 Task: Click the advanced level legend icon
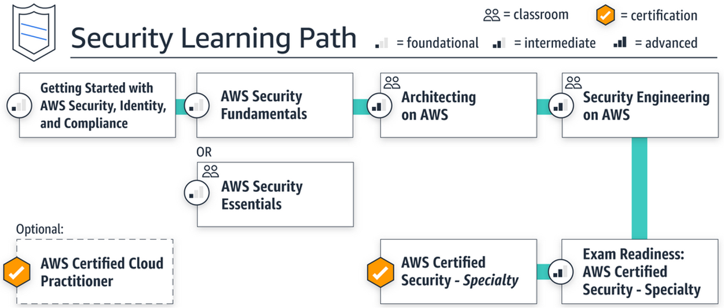coord(620,43)
